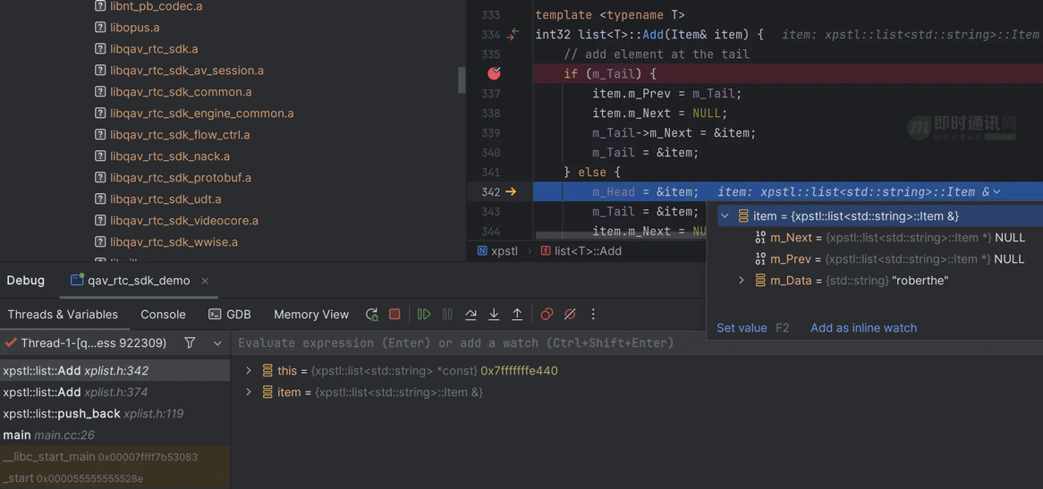This screenshot has width=1043, height=489.
Task: Select file libqav_rtc_sdk_wwise.a
Action: coord(174,242)
